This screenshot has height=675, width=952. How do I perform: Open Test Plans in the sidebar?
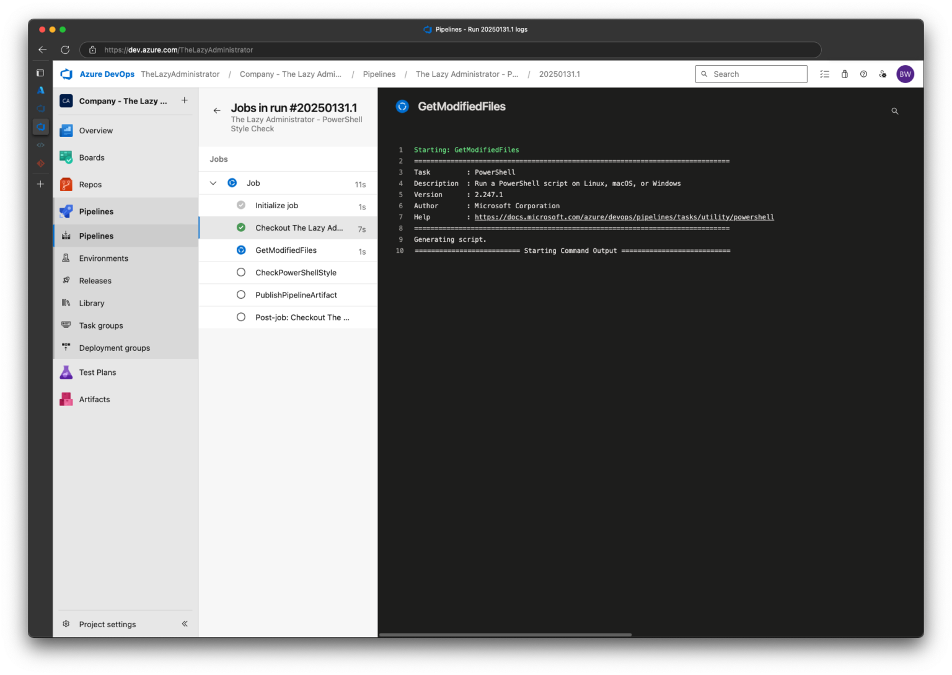126,373
